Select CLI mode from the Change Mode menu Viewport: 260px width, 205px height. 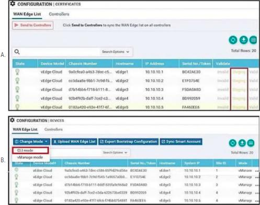(x=30, y=150)
